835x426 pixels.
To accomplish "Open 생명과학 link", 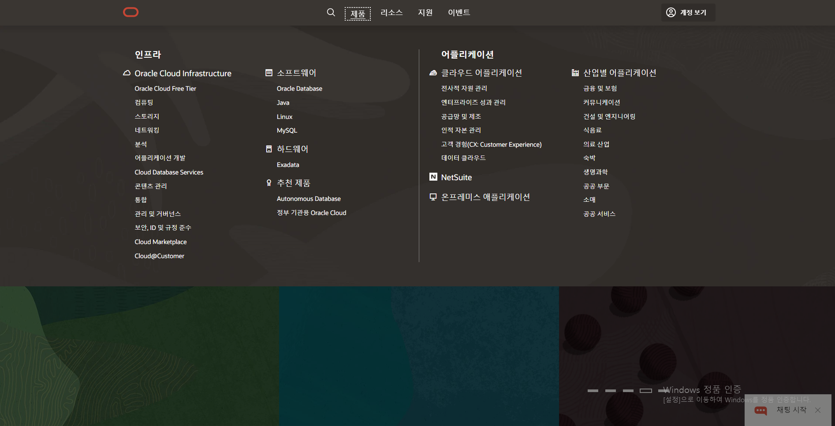I will click(596, 172).
